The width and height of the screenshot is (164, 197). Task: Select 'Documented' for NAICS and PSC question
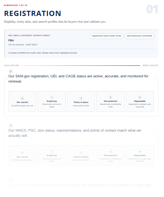pos(110,156)
